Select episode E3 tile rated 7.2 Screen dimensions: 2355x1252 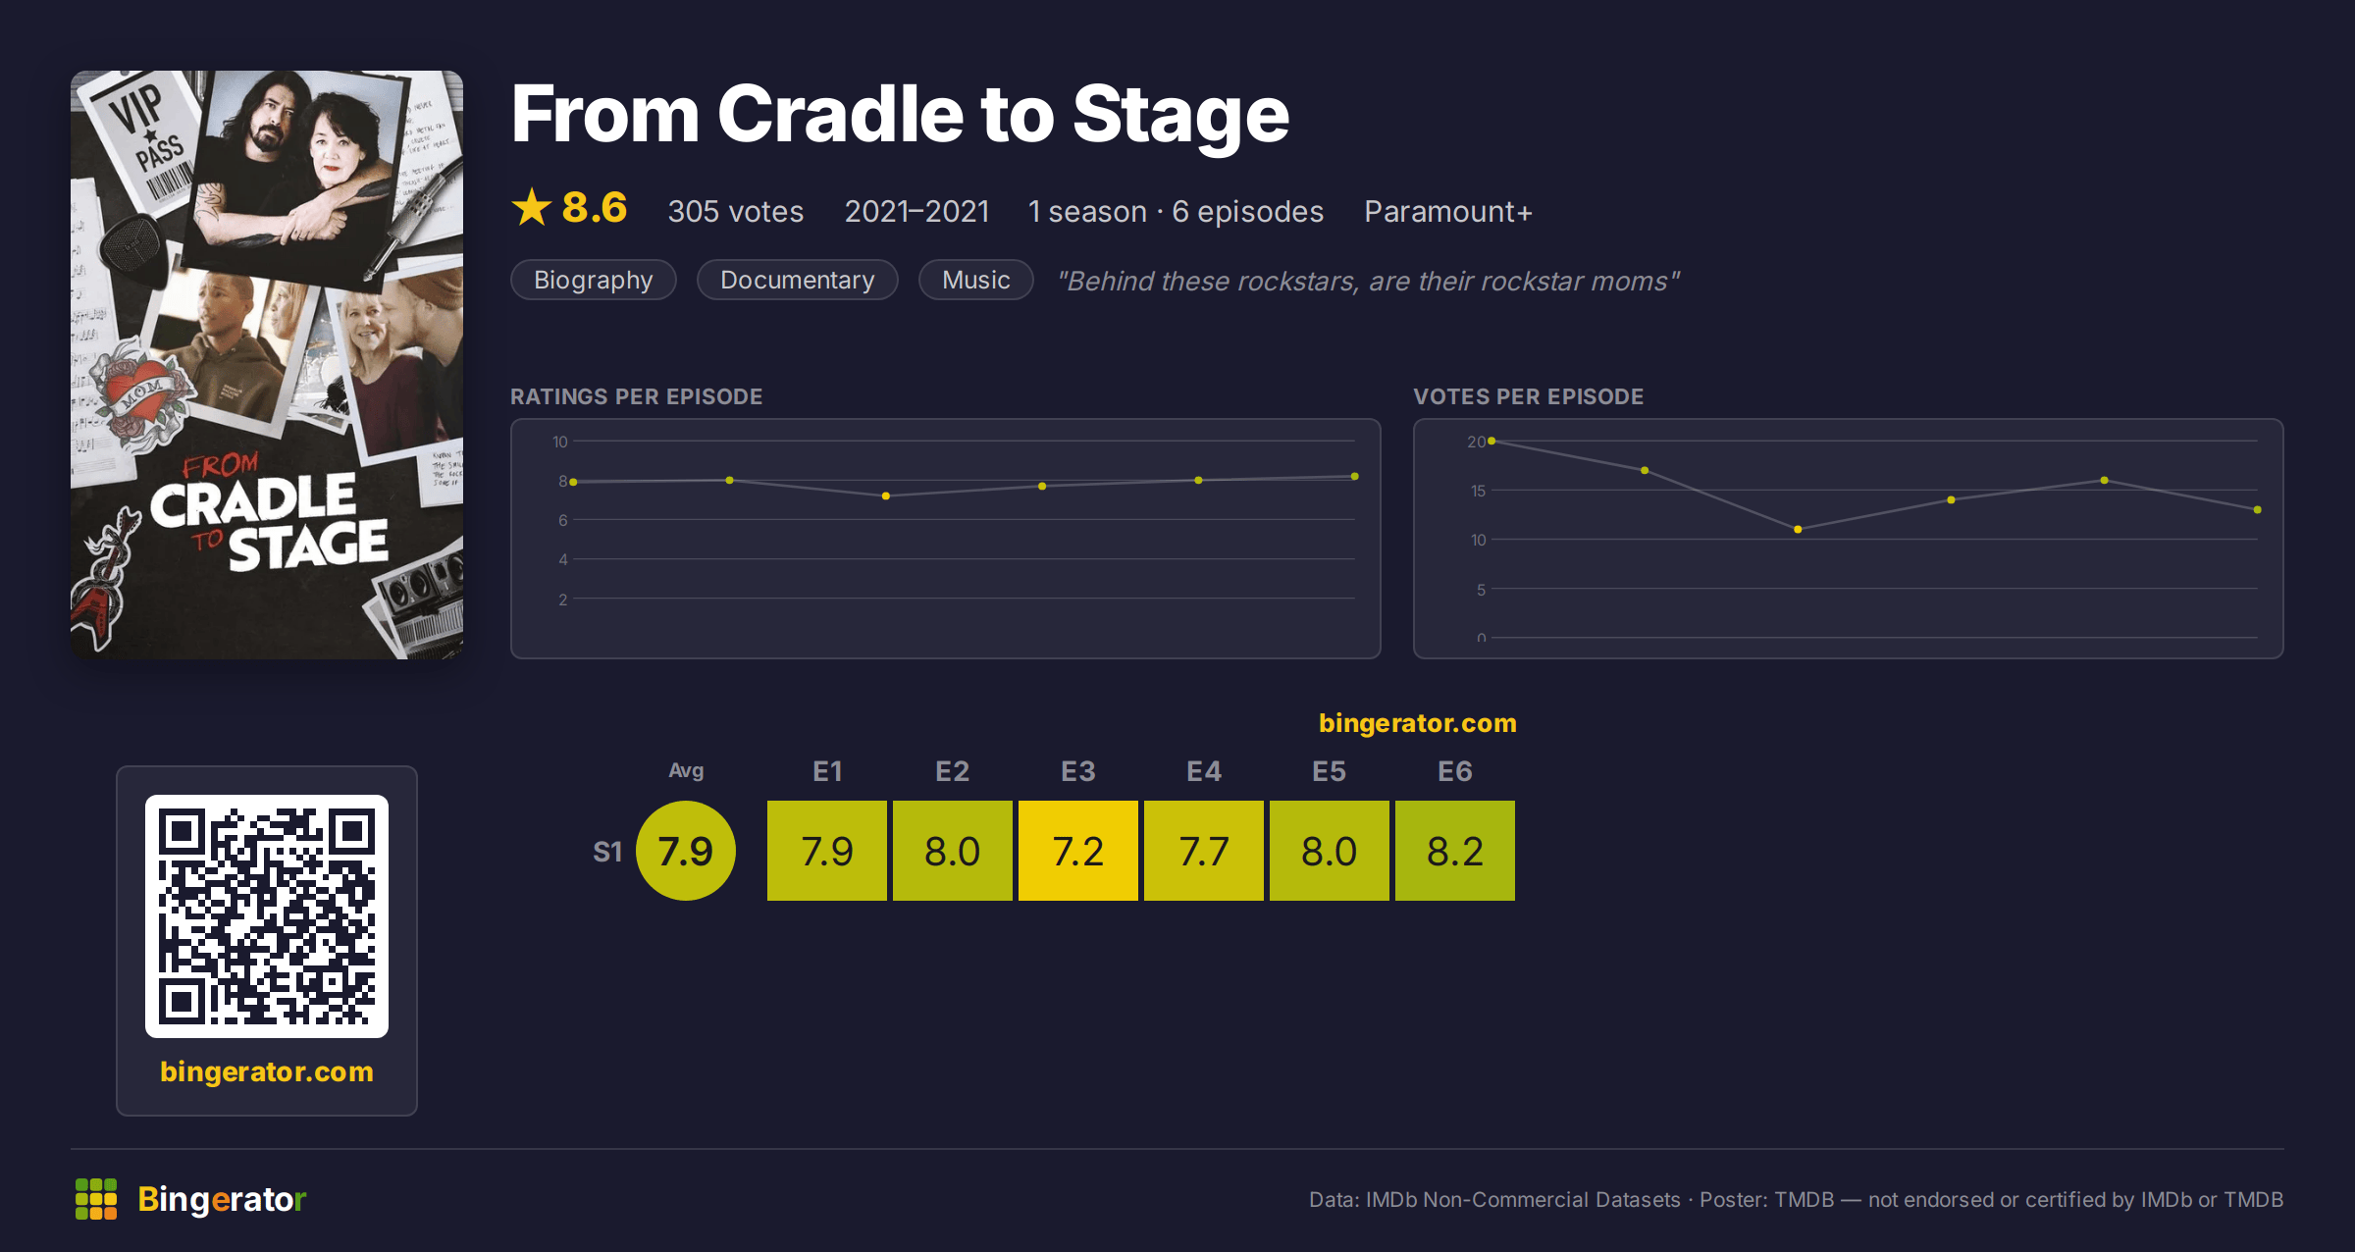(1078, 851)
